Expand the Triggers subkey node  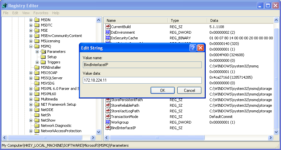click(37, 62)
